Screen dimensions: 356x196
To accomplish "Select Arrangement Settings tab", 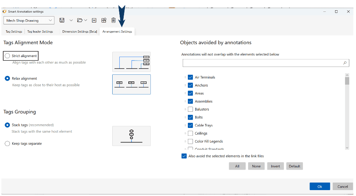I will click(117, 31).
